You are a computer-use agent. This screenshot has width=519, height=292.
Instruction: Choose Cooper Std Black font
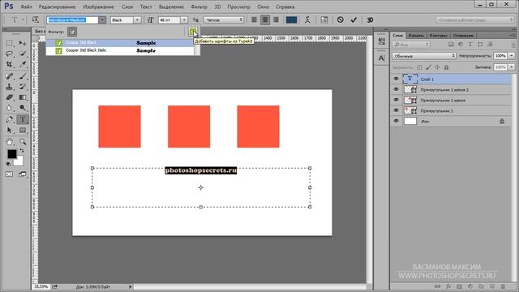pos(119,43)
